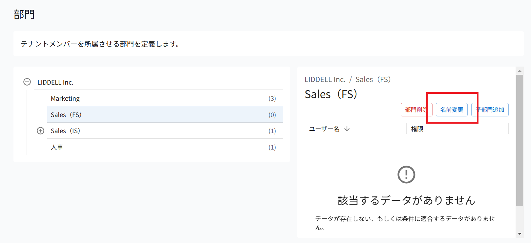The image size is (531, 243).
Task: Collapse the LIDDELL Inc. tree node
Action: pos(27,82)
